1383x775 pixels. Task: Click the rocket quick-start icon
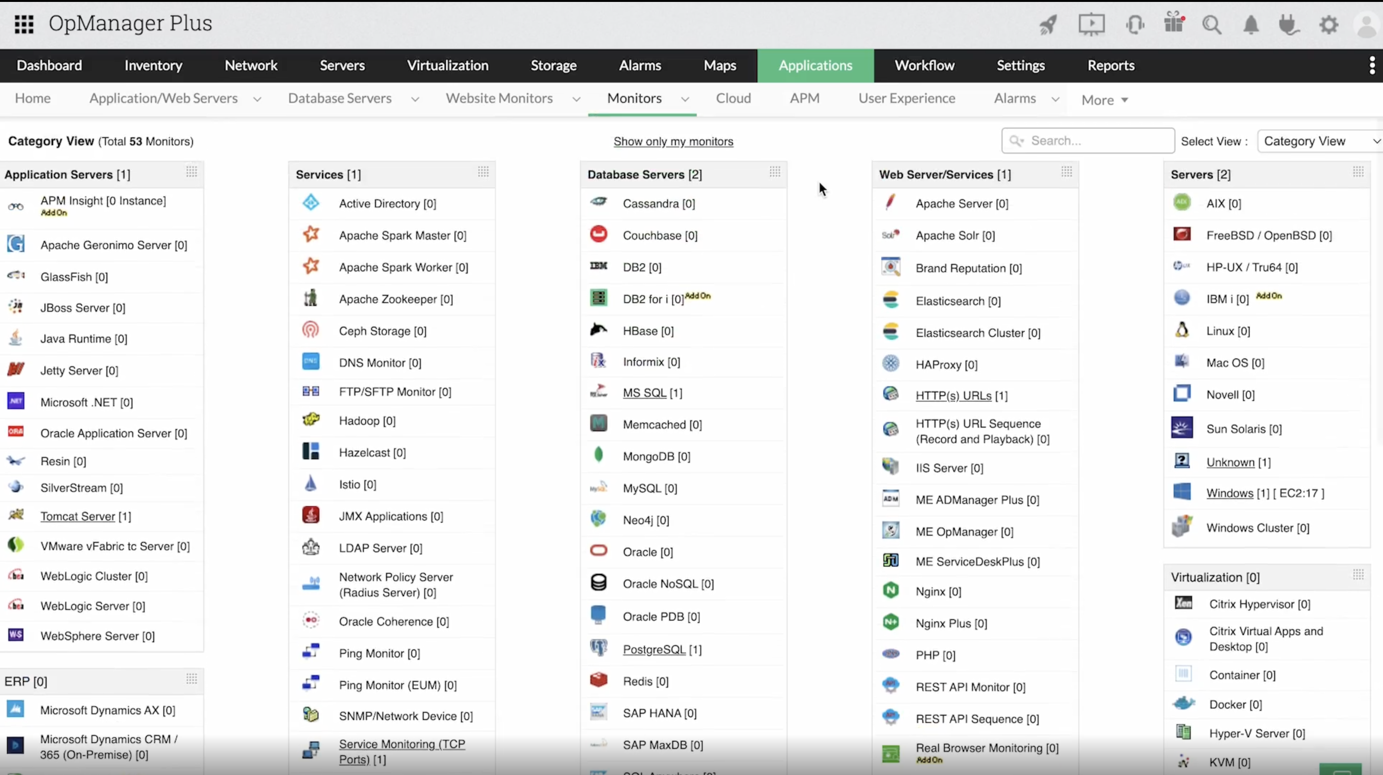1048,24
